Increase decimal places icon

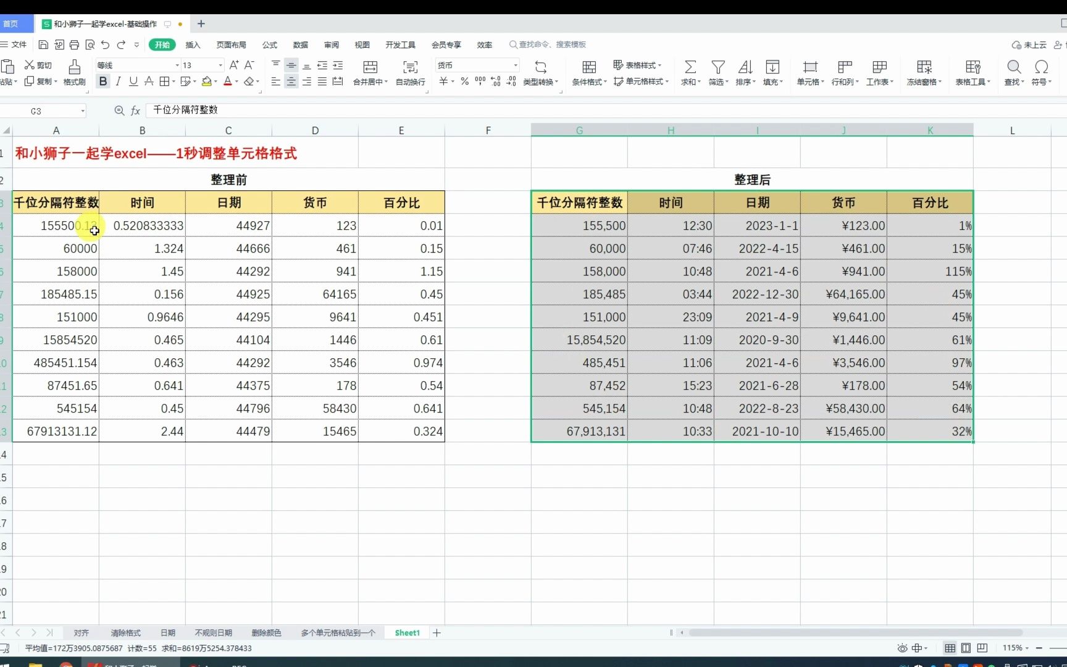coord(495,82)
